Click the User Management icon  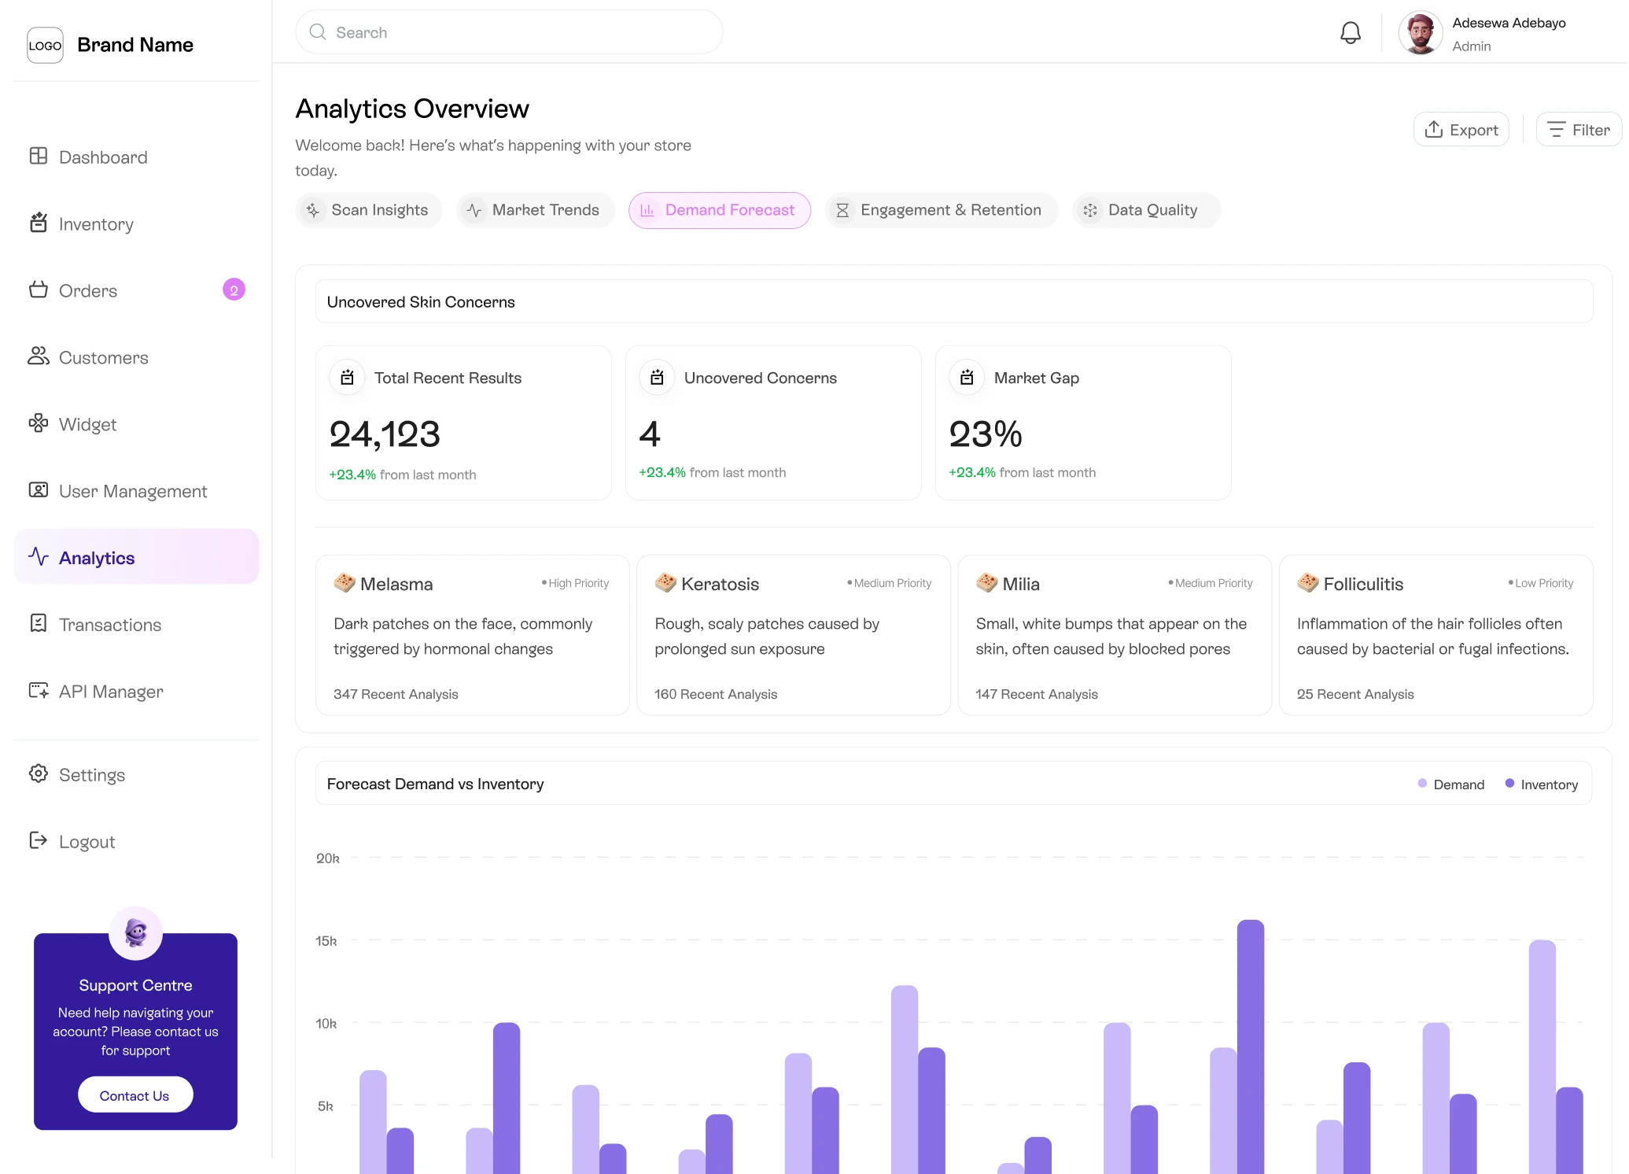(38, 490)
